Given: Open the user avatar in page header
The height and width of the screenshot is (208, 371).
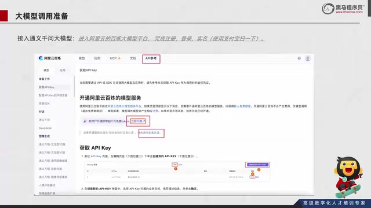Looking at the screenshot, I should (x=308, y=58).
